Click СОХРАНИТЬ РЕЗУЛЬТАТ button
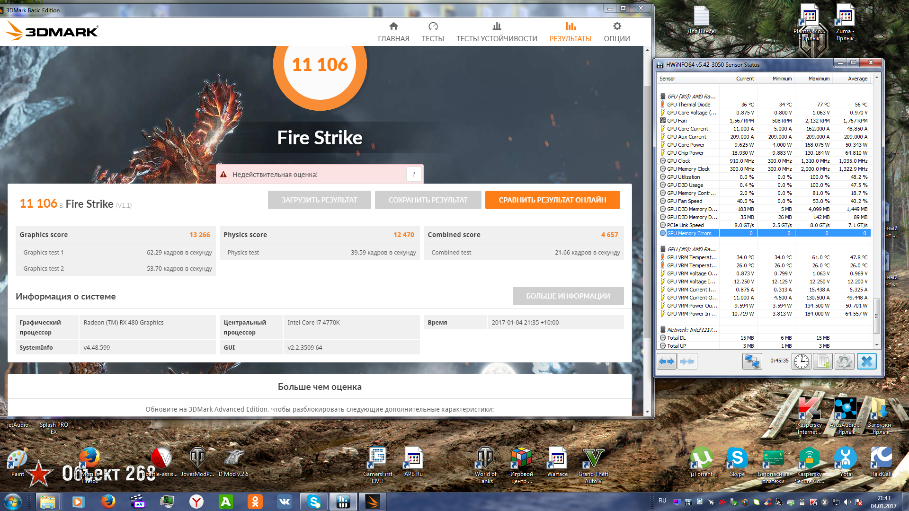Viewport: 909px width, 511px height. coord(428,200)
